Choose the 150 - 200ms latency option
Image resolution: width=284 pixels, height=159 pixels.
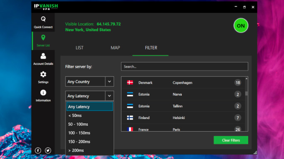90,142
